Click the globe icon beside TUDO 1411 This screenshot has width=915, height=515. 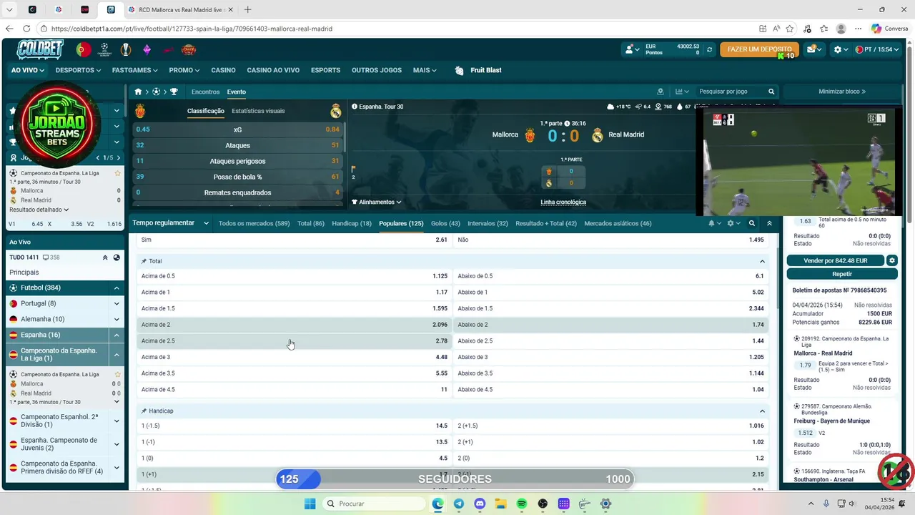click(x=117, y=257)
